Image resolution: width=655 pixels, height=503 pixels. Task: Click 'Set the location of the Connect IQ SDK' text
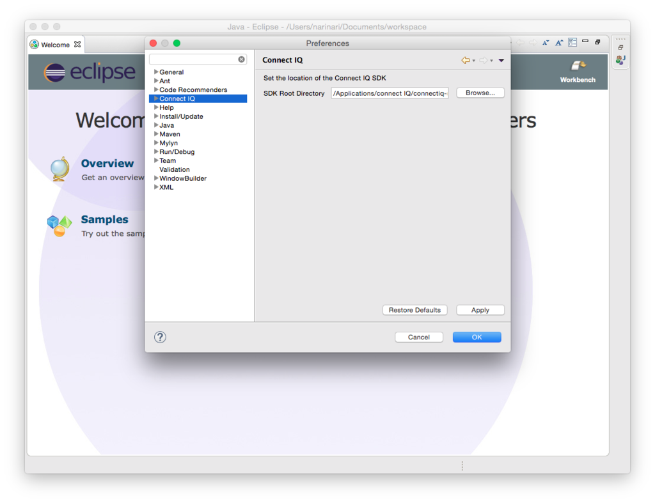coord(324,78)
